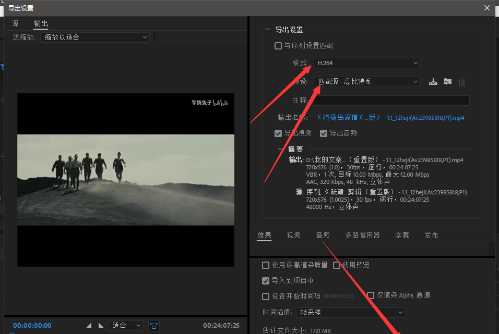Enable 与序列设置匹配 checkbox

point(278,46)
